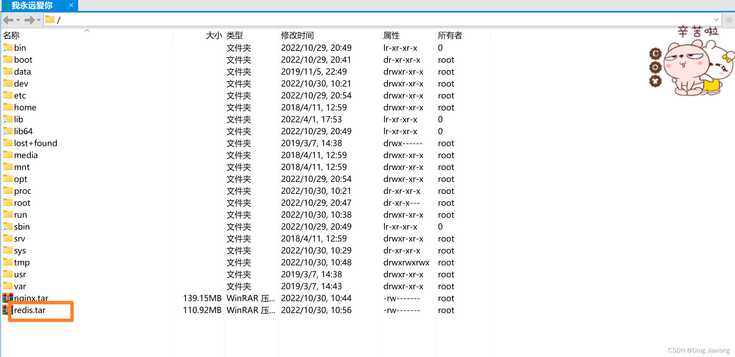This screenshot has width=735, height=357.
Task: Select the redis.tar archive icon
Action: pyautogui.click(x=8, y=310)
